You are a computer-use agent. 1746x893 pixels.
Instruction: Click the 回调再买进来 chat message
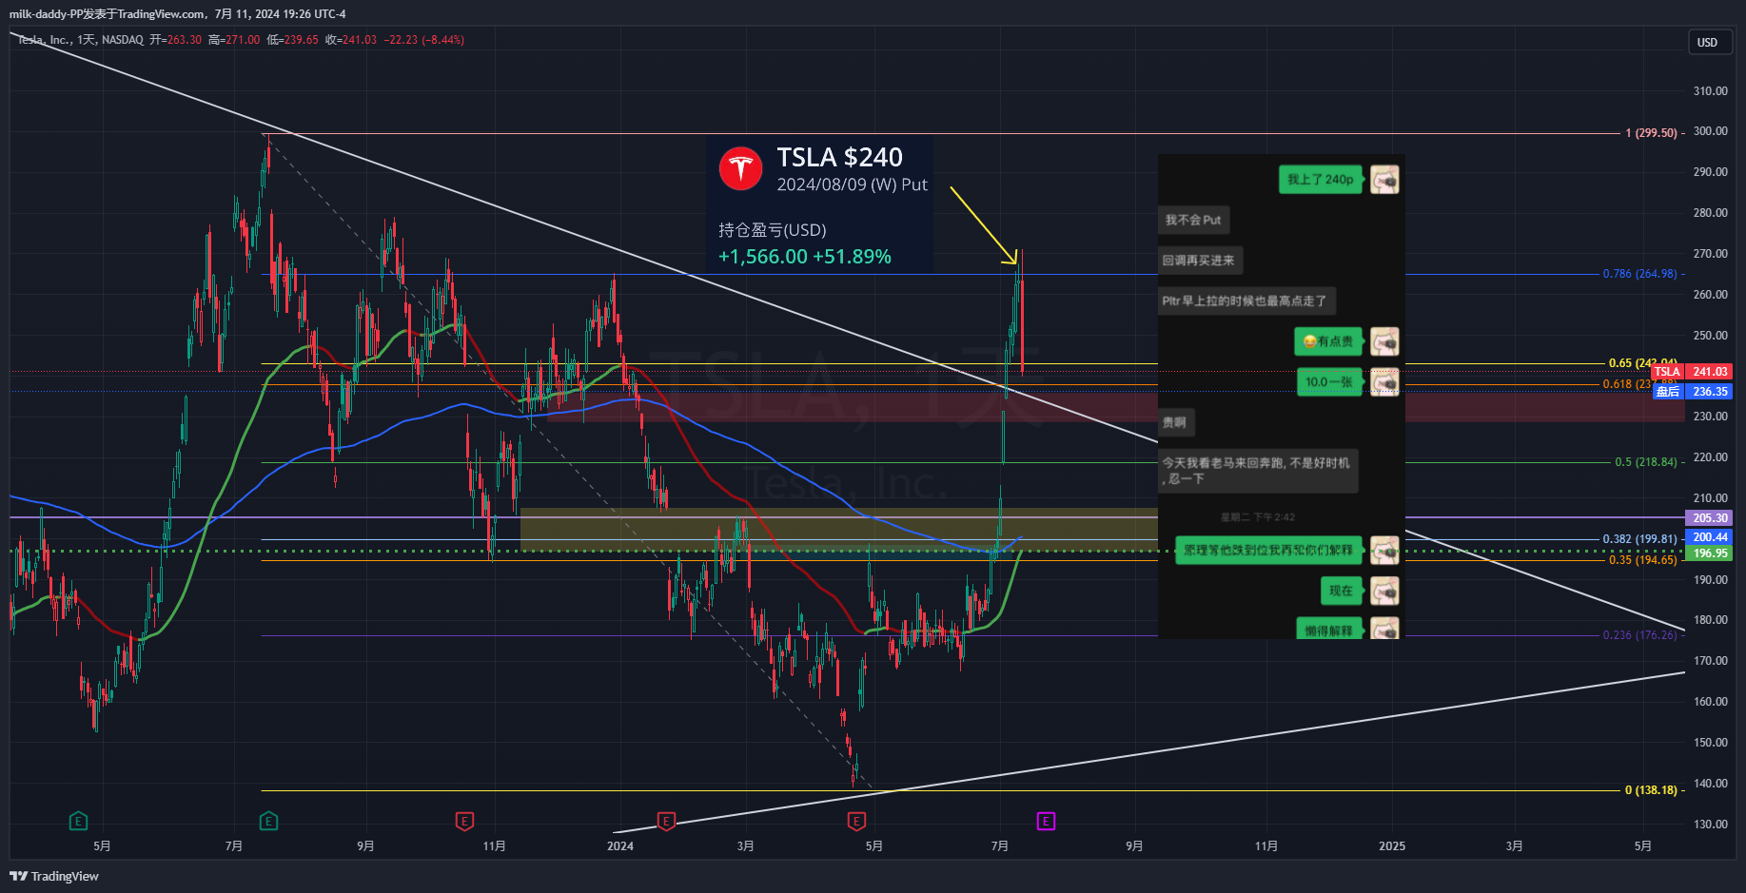[x=1199, y=261]
